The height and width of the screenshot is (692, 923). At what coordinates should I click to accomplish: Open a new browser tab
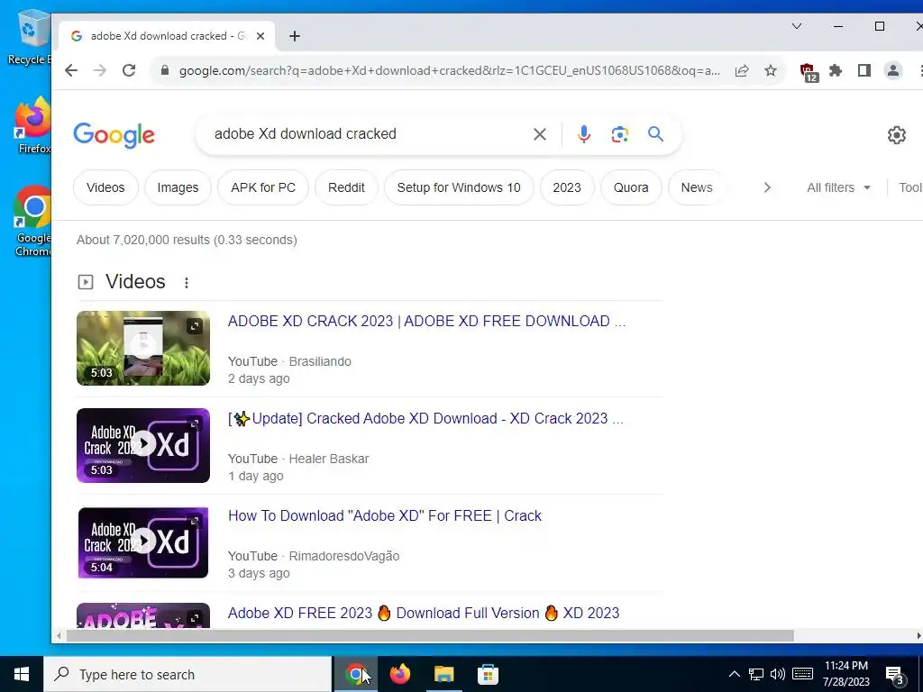click(295, 36)
